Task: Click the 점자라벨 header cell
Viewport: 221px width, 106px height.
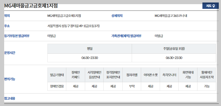Action: tap(132, 75)
